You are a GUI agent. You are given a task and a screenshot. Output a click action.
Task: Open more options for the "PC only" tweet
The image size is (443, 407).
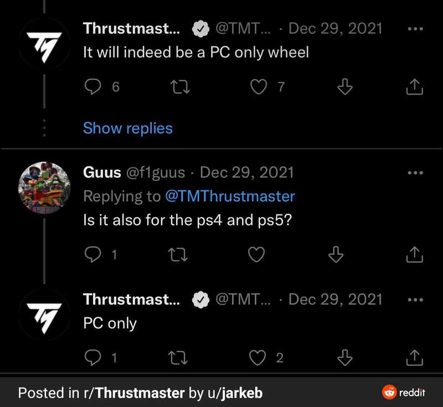pos(415,300)
